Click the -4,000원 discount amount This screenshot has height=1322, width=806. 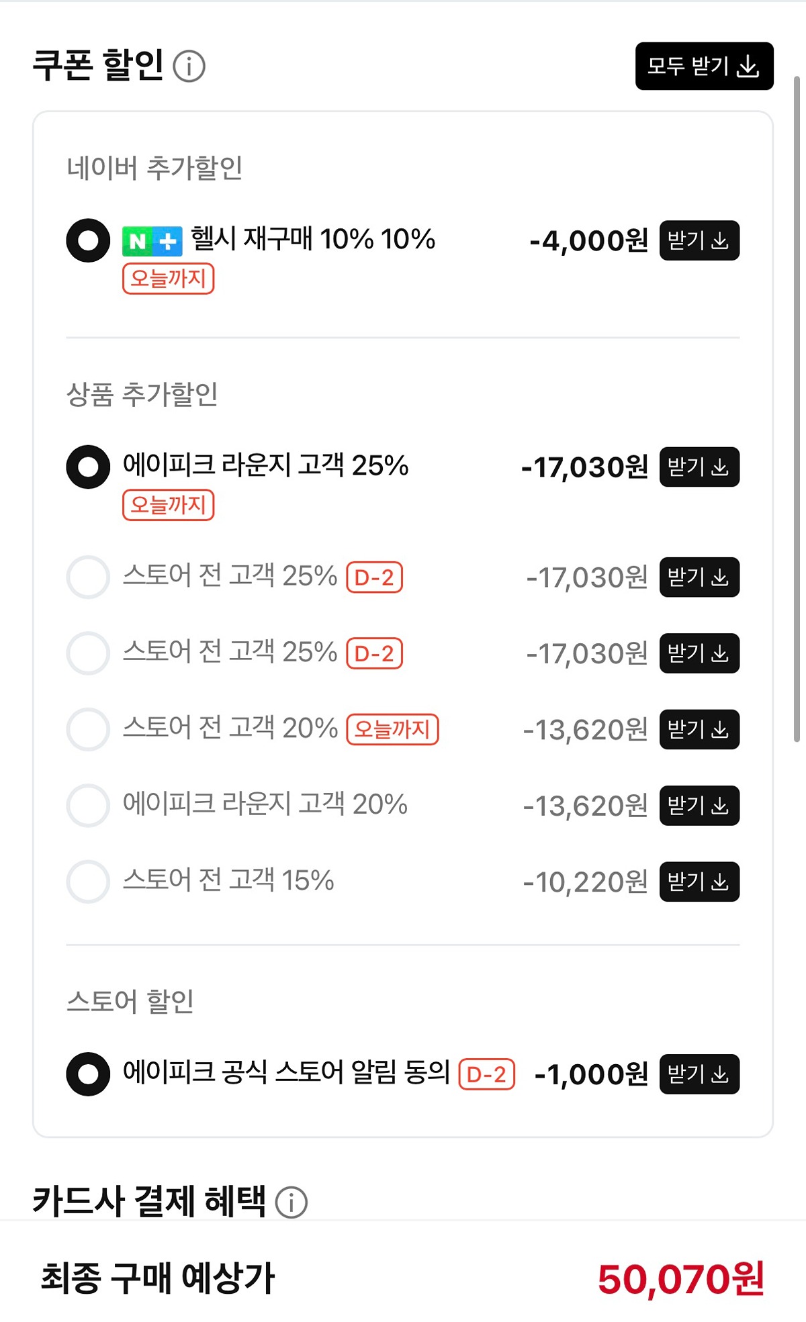[588, 241]
